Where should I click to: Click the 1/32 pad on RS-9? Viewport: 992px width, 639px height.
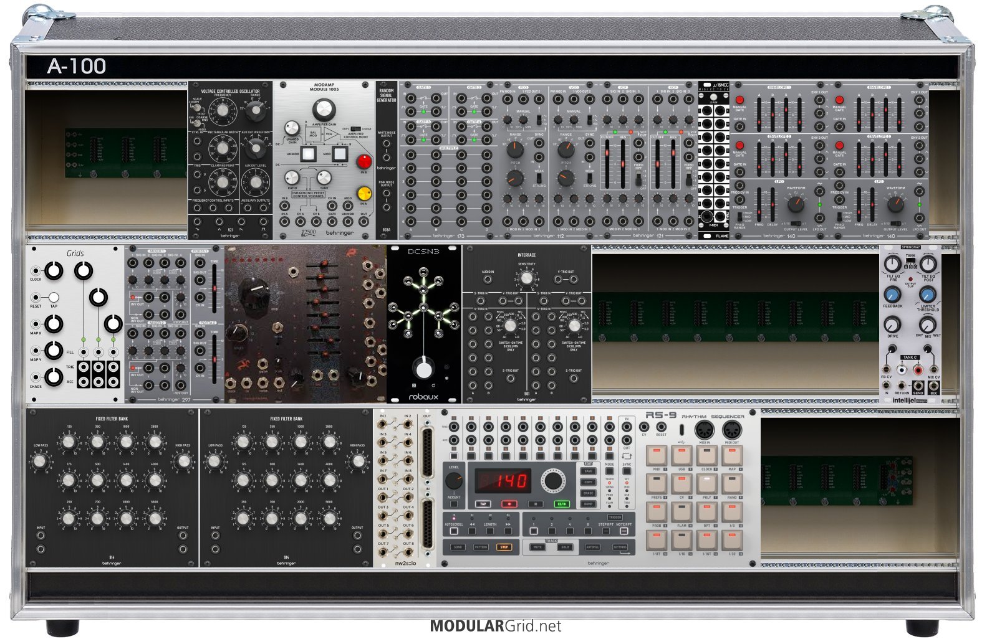[732, 541]
